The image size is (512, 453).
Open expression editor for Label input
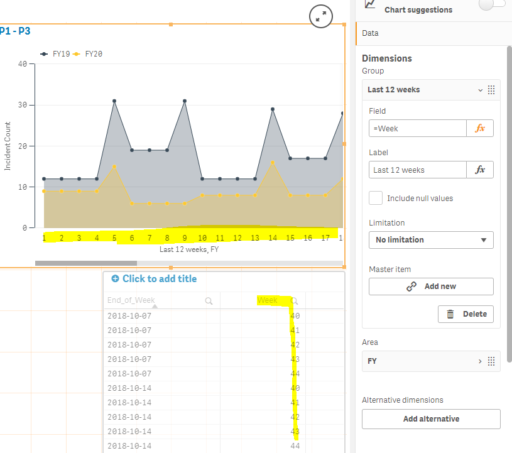pyautogui.click(x=480, y=170)
